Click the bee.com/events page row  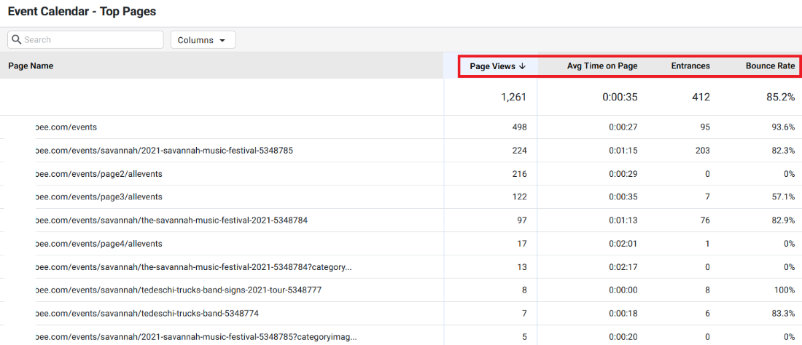pos(401,127)
